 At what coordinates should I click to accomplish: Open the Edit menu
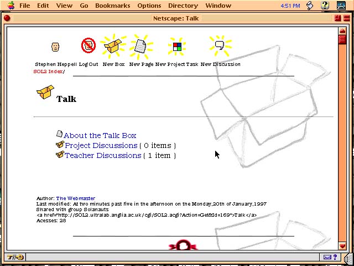tap(43, 6)
